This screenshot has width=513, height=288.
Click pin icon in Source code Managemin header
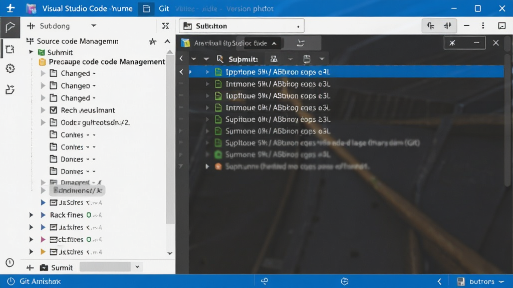(x=152, y=41)
